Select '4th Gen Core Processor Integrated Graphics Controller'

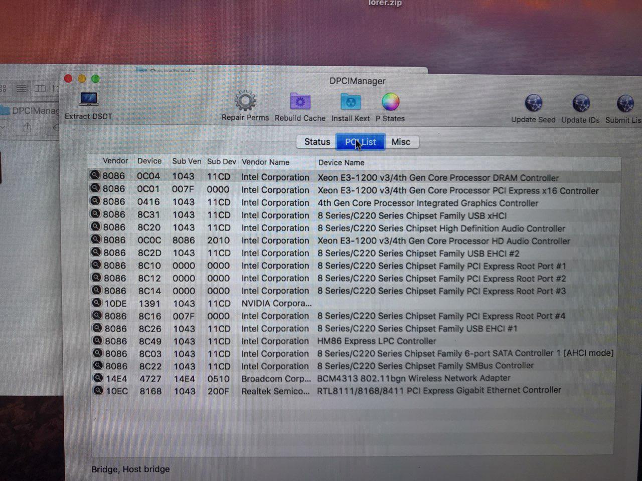coord(428,203)
